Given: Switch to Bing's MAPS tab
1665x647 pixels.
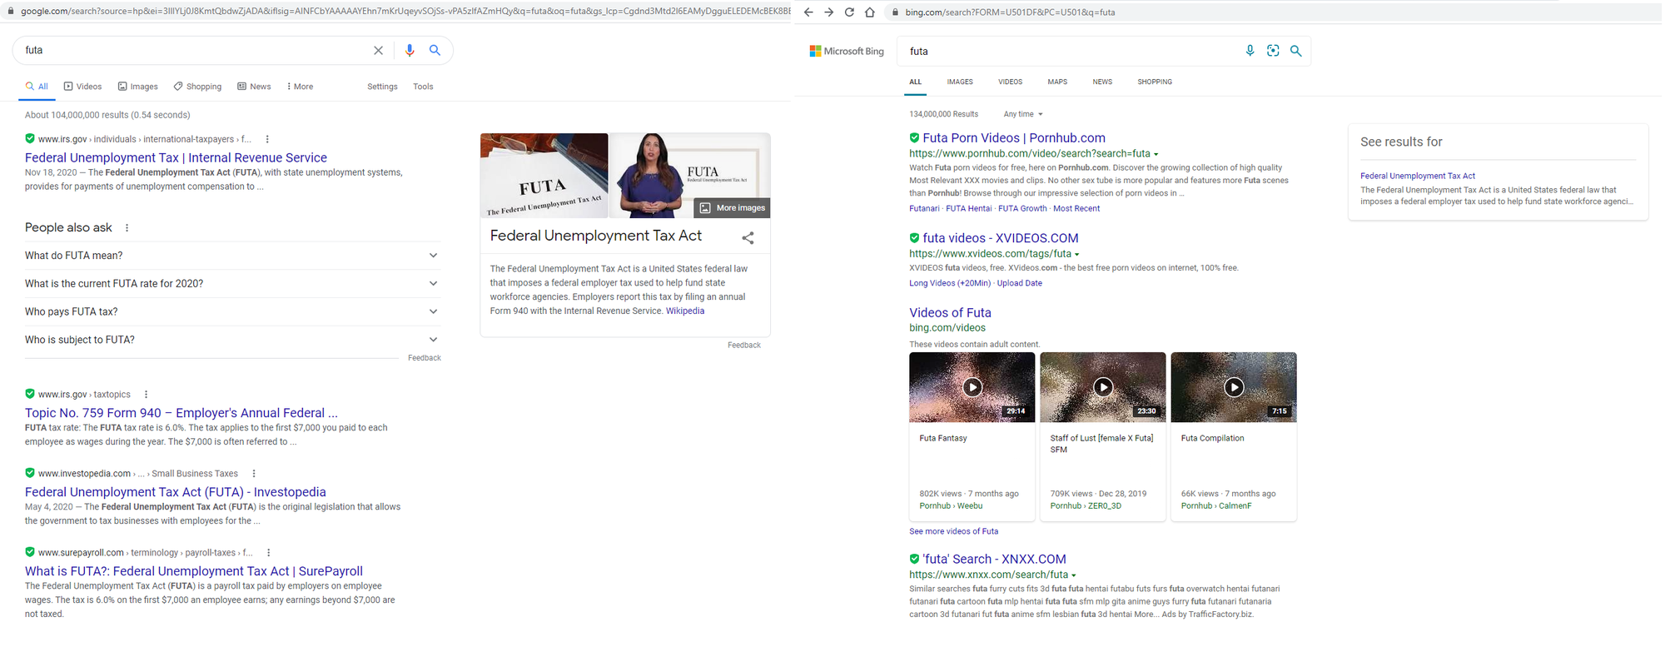Looking at the screenshot, I should pyautogui.click(x=1057, y=82).
